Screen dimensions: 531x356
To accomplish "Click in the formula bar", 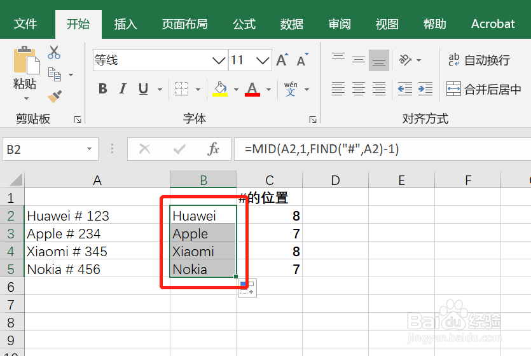I will 382,149.
